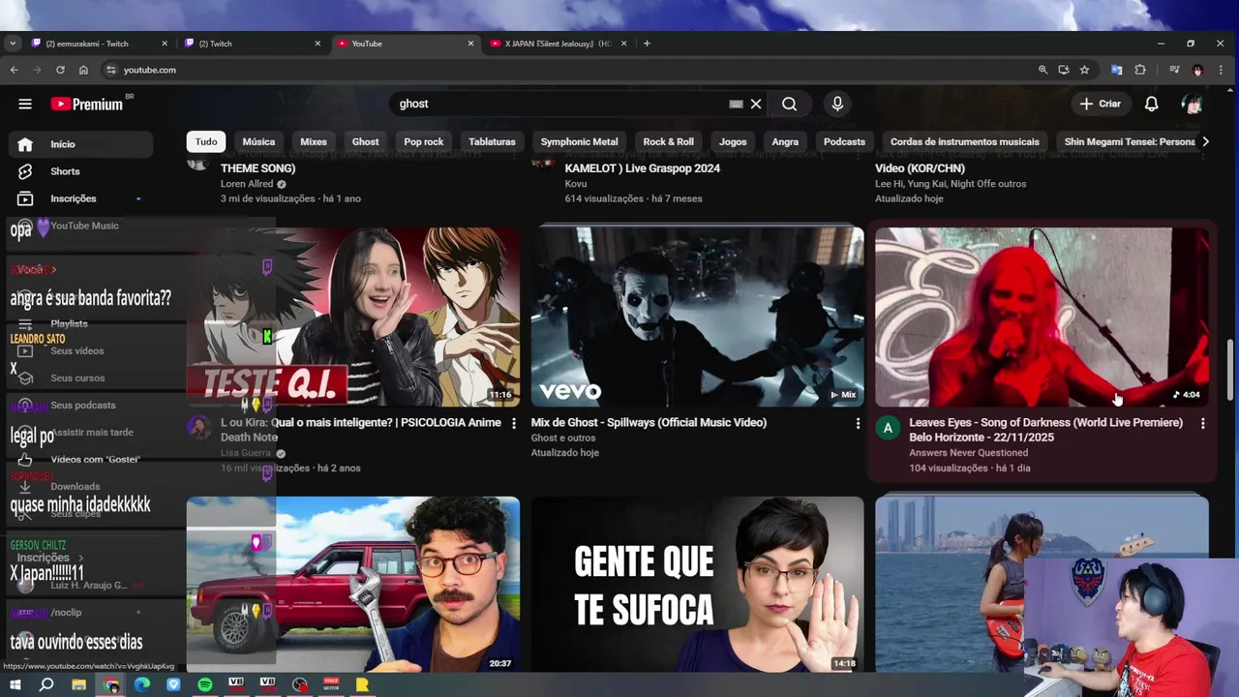Start voice search with the microphone
Image resolution: width=1239 pixels, height=697 pixels.
pos(837,104)
